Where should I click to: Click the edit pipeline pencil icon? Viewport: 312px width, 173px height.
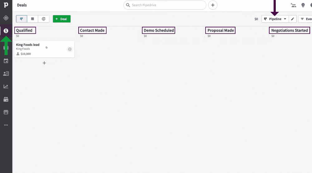click(x=293, y=19)
